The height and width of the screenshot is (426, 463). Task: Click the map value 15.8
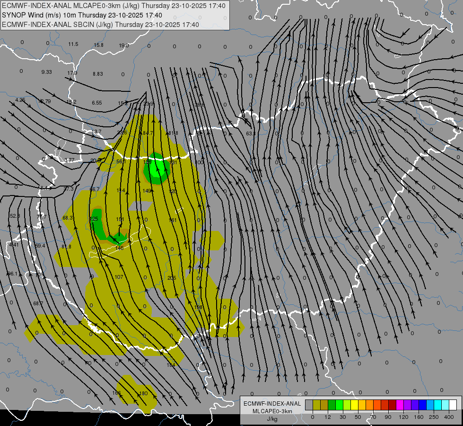coord(99,45)
